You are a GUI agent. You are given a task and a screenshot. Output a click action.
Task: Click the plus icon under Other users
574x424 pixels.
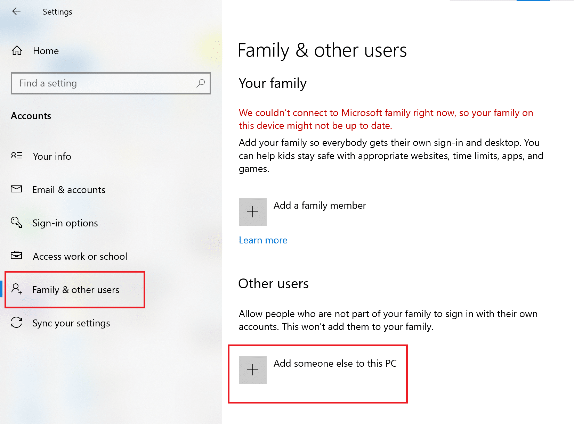click(252, 370)
